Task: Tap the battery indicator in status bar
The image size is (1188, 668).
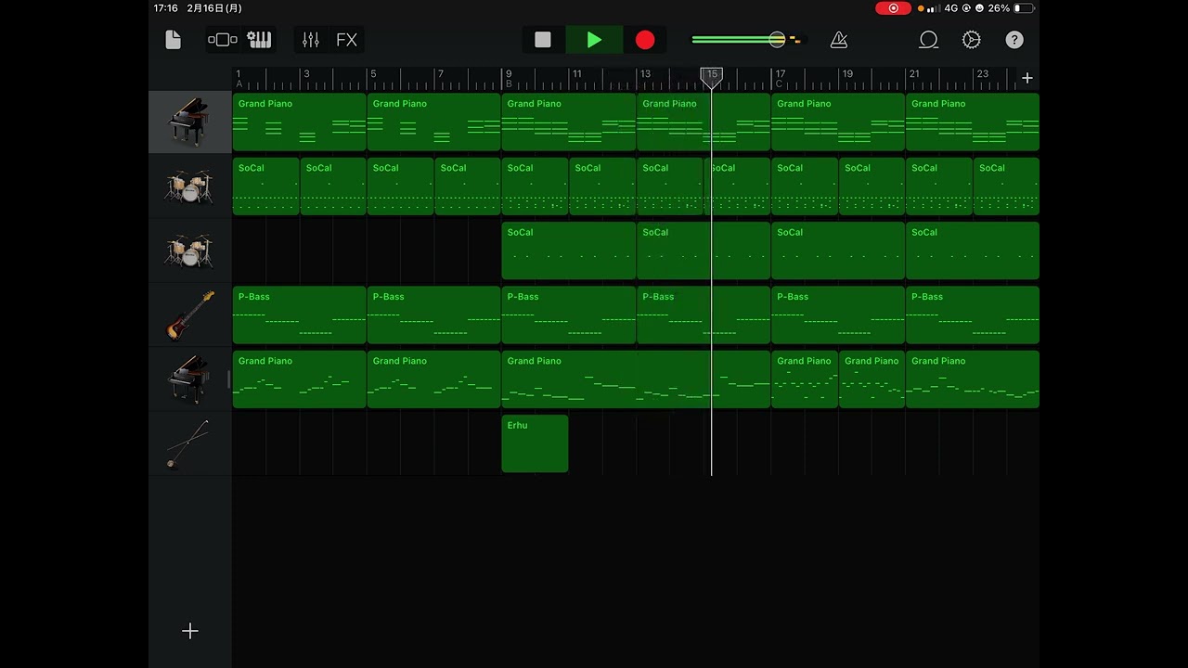Action: coord(1024,8)
